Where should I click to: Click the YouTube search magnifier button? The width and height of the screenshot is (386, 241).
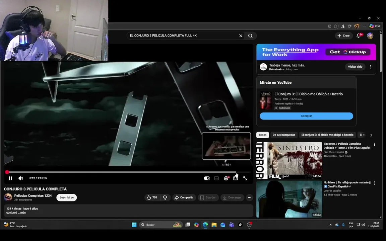coord(250,36)
